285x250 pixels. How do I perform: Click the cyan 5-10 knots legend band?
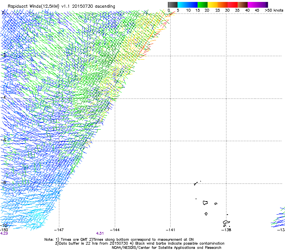(x=183, y=5)
